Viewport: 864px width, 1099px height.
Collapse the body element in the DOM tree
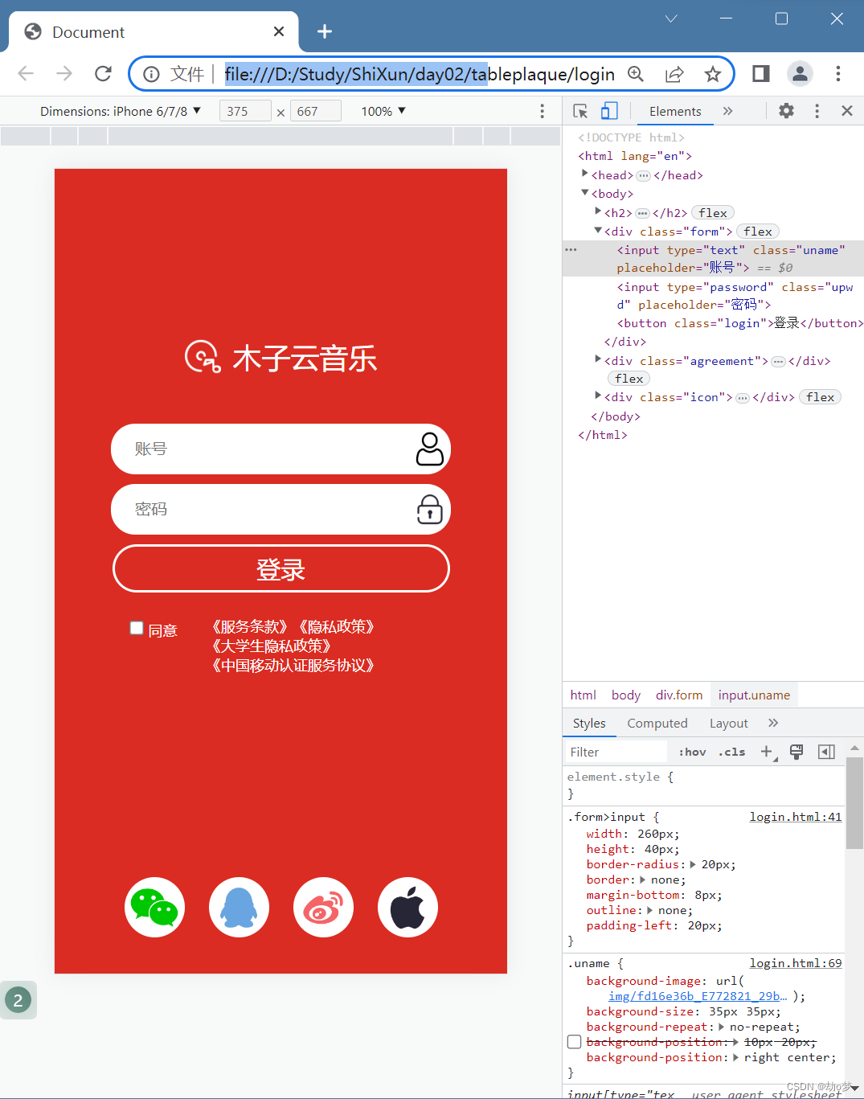[x=585, y=193]
